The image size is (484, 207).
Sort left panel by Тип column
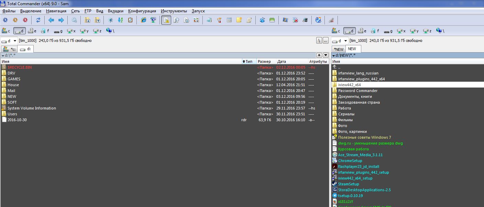[249, 61]
